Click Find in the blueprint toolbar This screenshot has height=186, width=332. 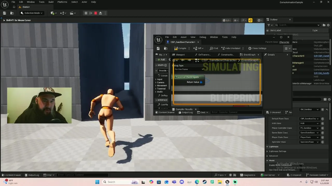(x=214, y=48)
